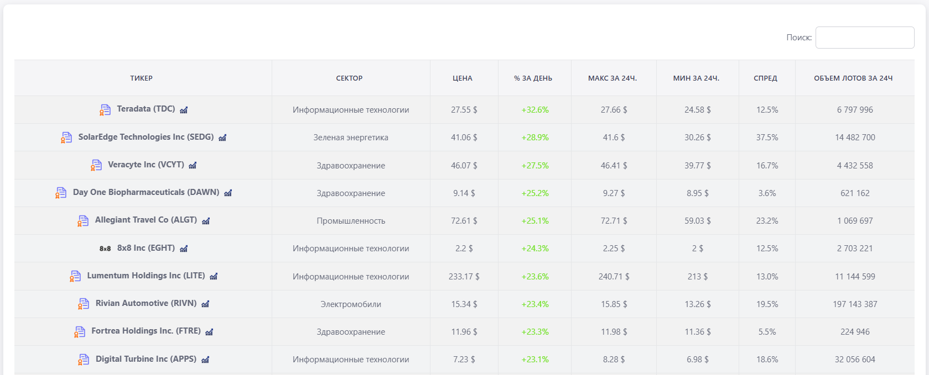Open the Teradata (TDC) ticker link
Image resolution: width=929 pixels, height=375 pixels.
click(x=146, y=109)
